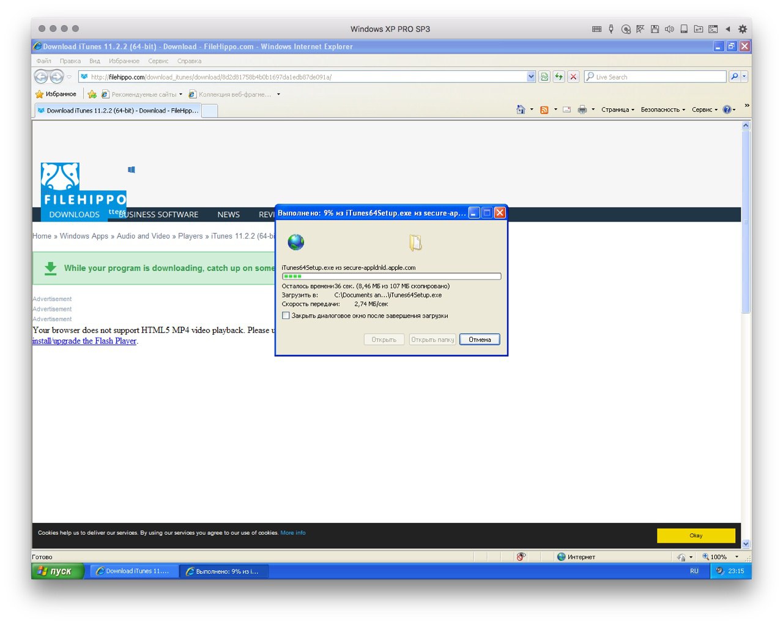Go back with the IE Back arrow
The width and height of the screenshot is (783, 624).
(x=41, y=76)
